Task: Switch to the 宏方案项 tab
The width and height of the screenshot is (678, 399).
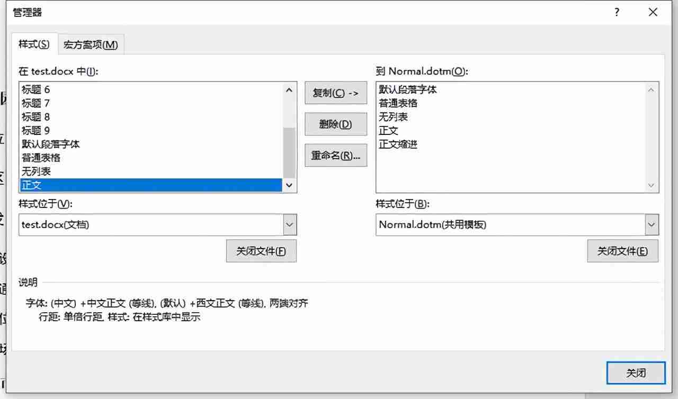Action: [x=91, y=44]
